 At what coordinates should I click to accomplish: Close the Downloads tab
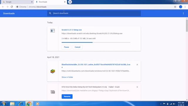[65, 2]
